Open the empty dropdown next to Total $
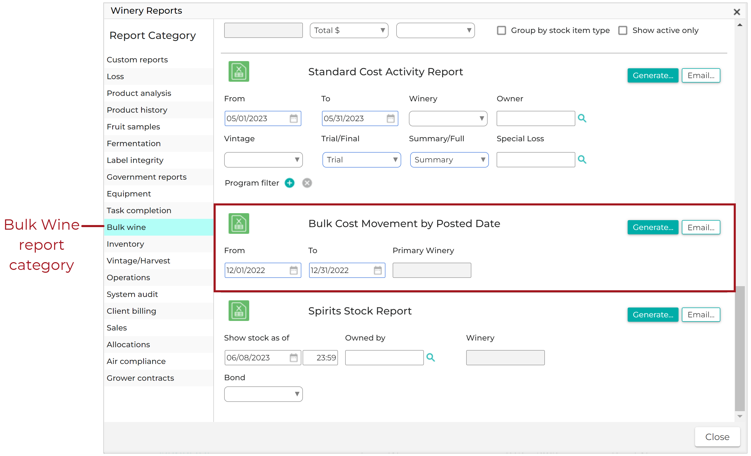 [x=435, y=30]
